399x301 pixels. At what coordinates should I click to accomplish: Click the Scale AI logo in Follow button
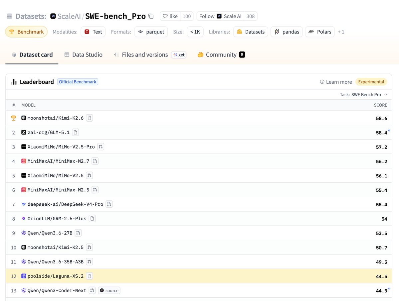pos(219,16)
